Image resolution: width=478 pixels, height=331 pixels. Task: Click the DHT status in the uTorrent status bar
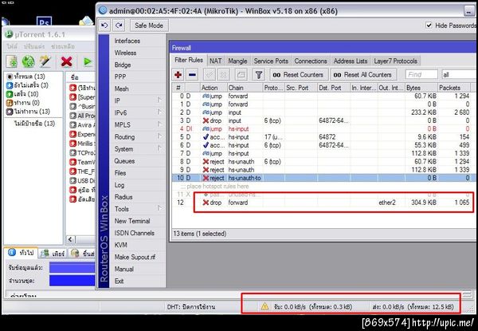point(191,306)
